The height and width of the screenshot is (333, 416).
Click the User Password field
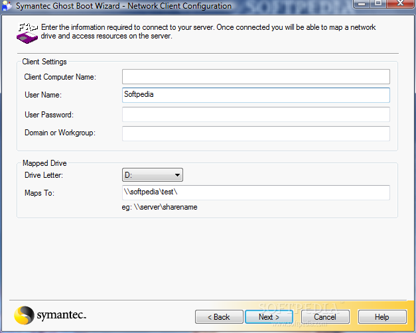[x=255, y=114]
